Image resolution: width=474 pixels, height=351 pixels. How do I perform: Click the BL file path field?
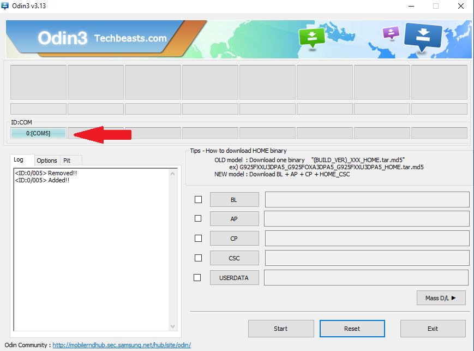(367, 199)
